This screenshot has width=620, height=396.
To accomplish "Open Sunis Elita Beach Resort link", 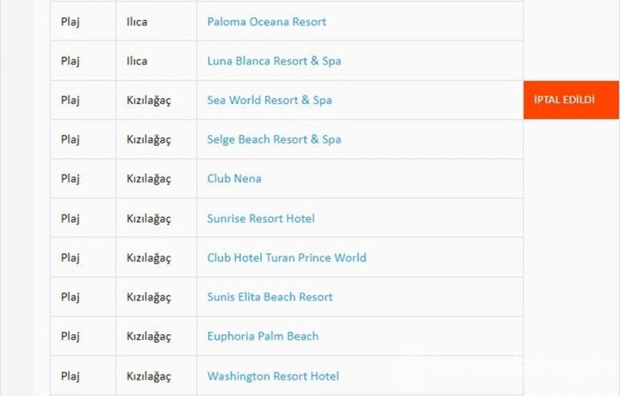I will [x=269, y=297].
